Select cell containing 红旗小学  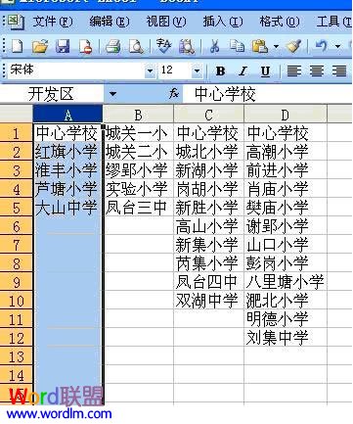click(x=67, y=152)
